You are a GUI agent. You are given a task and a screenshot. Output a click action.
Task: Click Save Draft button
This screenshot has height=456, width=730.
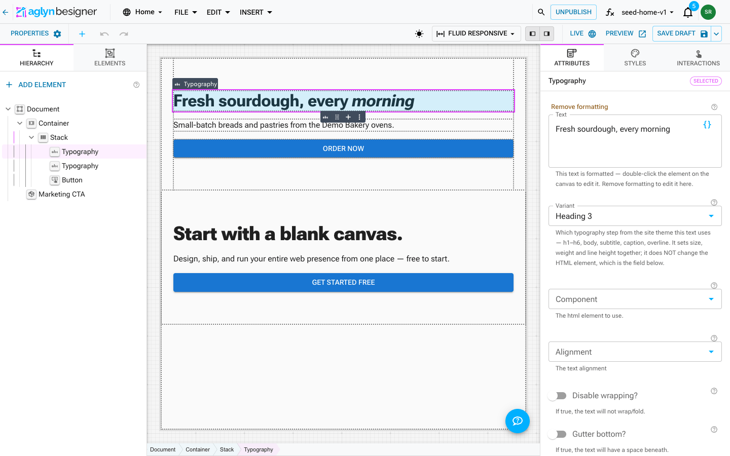click(682, 33)
